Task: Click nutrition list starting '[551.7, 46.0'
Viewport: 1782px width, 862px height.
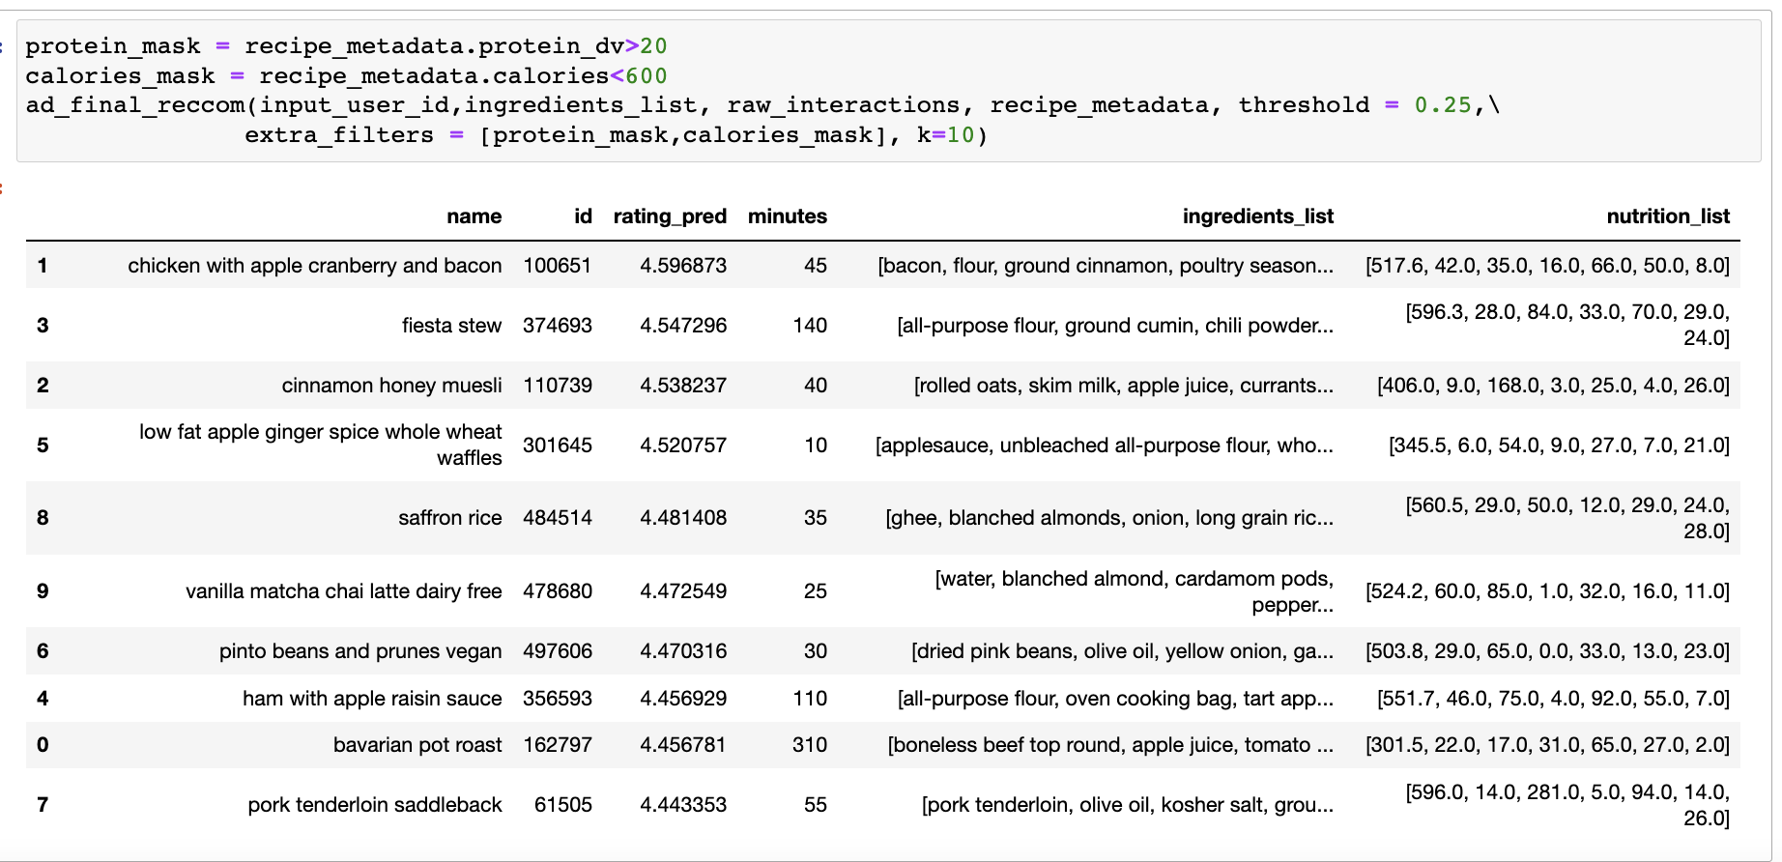Action: [1553, 699]
